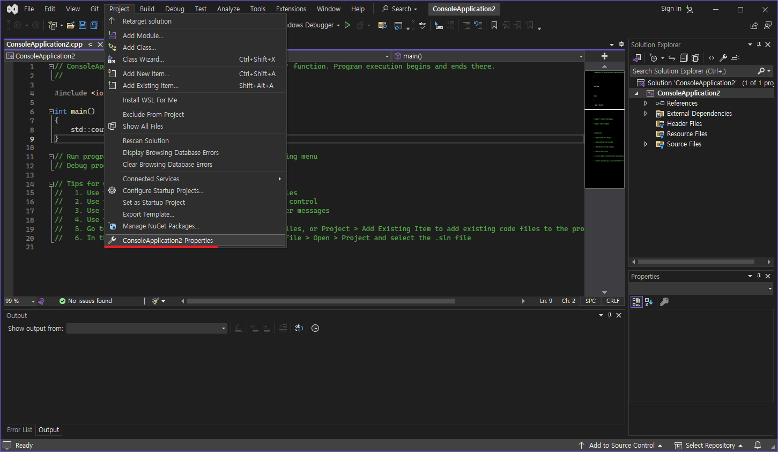Click the Alphabetical sort icon in Properties panel
The height and width of the screenshot is (452, 778).
649,302
